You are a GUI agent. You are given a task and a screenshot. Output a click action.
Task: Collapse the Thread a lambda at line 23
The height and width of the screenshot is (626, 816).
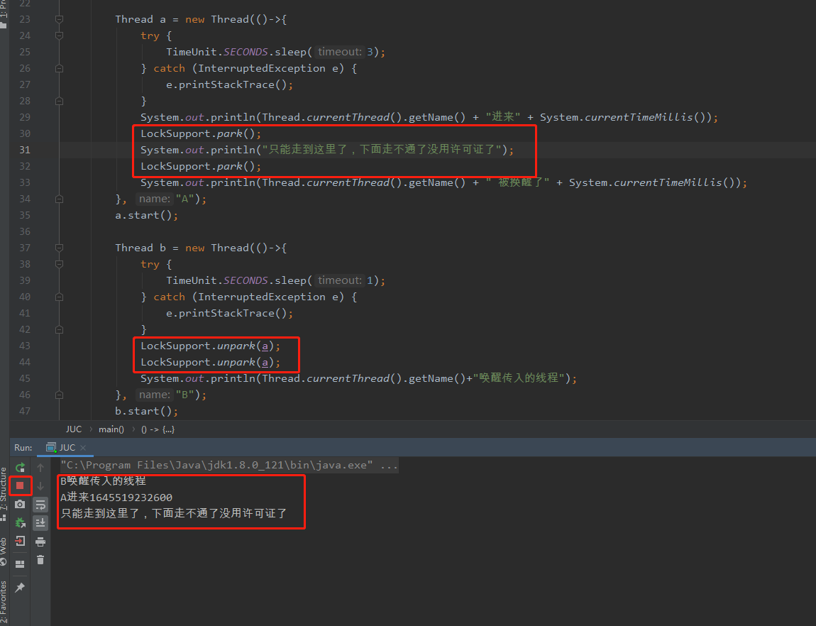pyautogui.click(x=59, y=18)
